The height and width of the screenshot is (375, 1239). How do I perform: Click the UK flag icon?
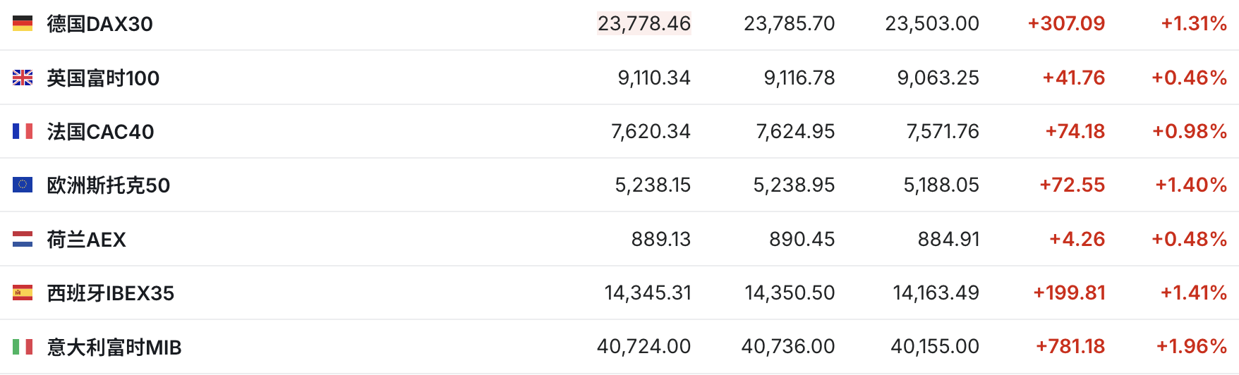[23, 78]
